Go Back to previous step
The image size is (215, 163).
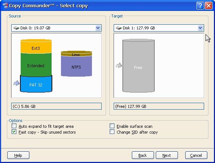pyautogui.click(x=143, y=155)
